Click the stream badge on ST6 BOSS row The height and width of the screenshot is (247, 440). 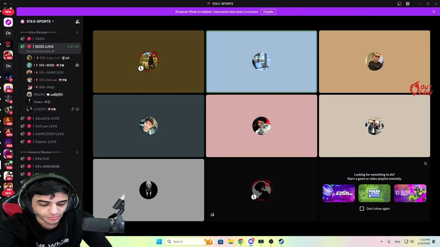click(77, 65)
